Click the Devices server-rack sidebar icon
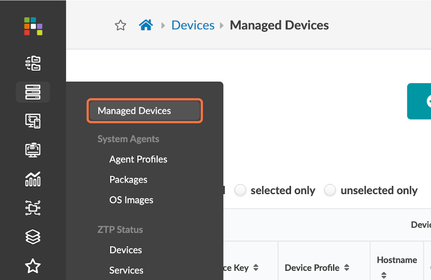 33,92
